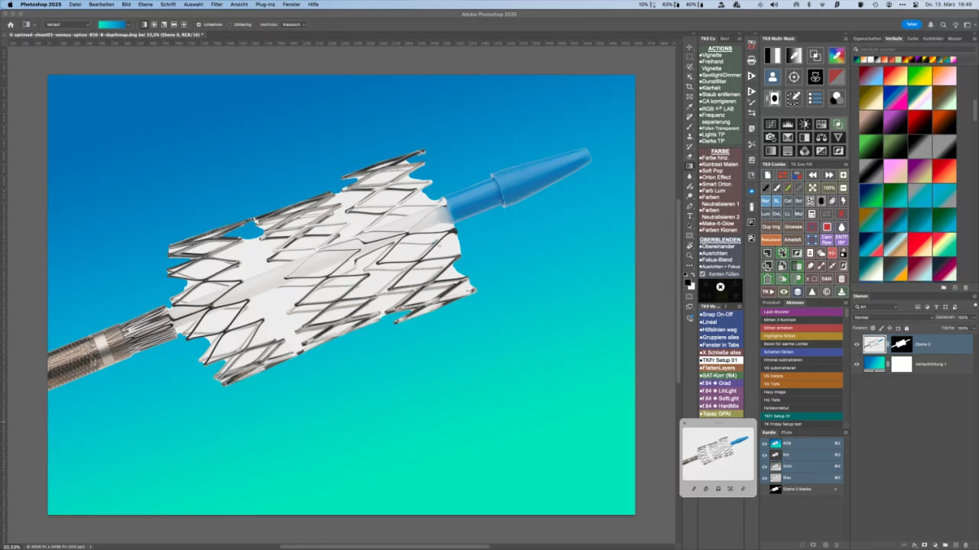Image resolution: width=979 pixels, height=550 pixels.
Task: Toggle visibility of the Rot channel
Action: 764,455
